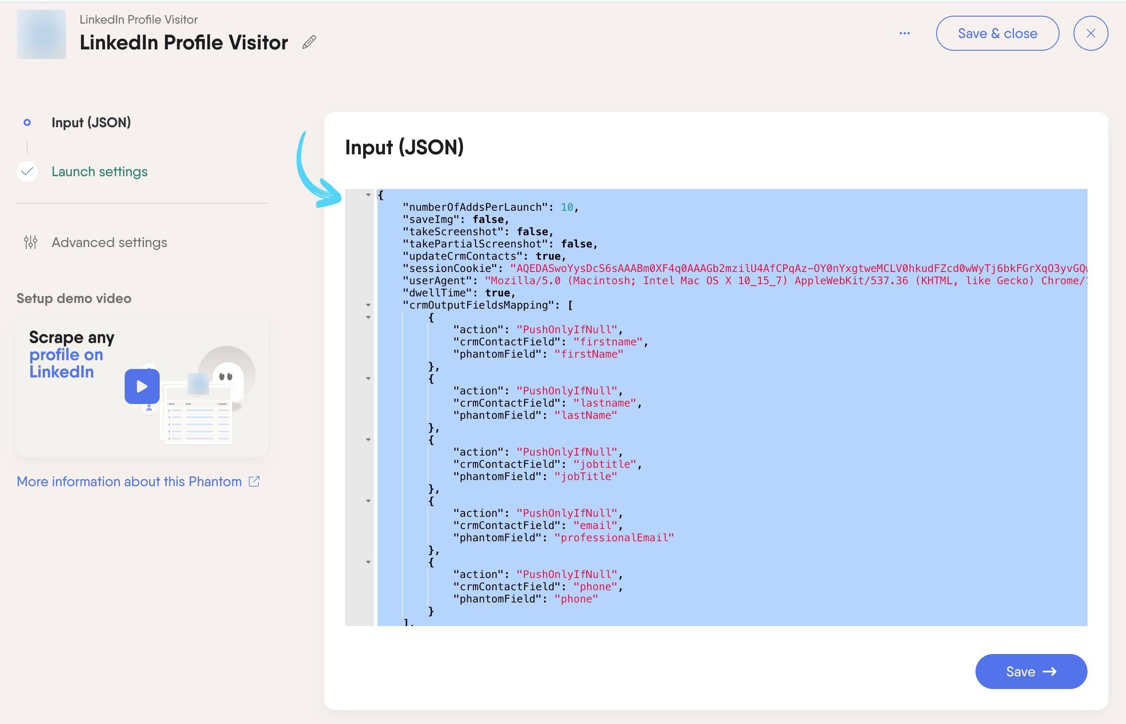Click the blue Save button
Viewport: 1126px width, 724px height.
tap(1031, 672)
